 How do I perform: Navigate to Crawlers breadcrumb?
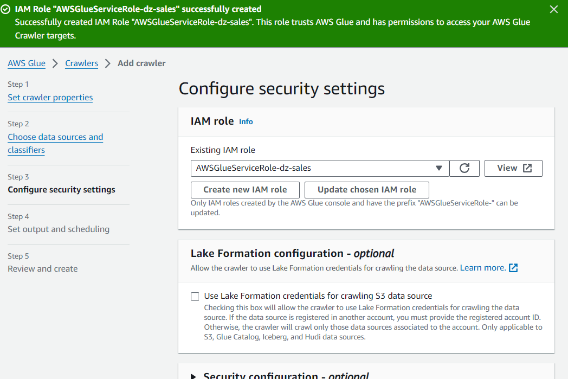pyautogui.click(x=82, y=63)
